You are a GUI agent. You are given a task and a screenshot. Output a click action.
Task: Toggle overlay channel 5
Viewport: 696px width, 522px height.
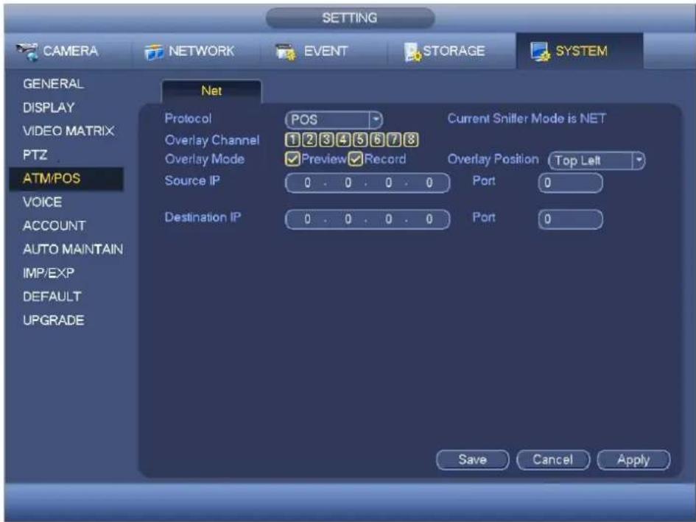click(x=360, y=140)
